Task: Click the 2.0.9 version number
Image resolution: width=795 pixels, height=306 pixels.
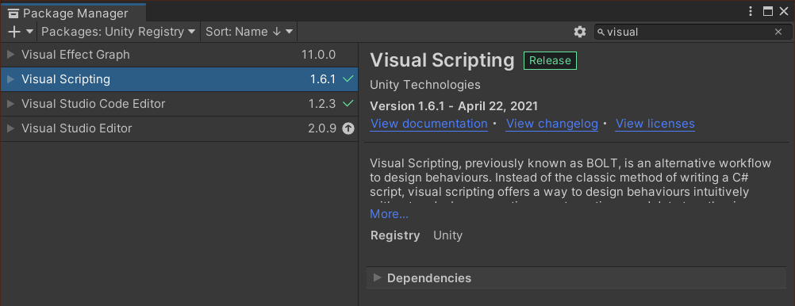Action: (322, 128)
